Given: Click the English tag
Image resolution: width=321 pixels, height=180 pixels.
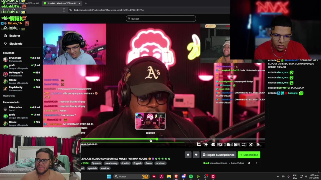Looking at the screenshot, I should (137, 163).
